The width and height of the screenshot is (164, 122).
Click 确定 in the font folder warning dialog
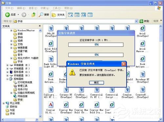click(96, 83)
